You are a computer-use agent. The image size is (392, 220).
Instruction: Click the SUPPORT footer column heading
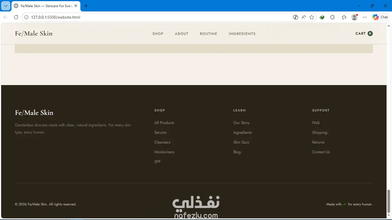point(321,110)
